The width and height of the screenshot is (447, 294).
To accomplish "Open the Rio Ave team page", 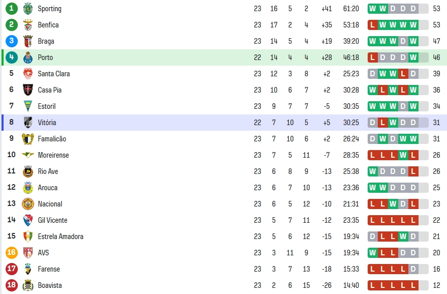I will 48,171.
